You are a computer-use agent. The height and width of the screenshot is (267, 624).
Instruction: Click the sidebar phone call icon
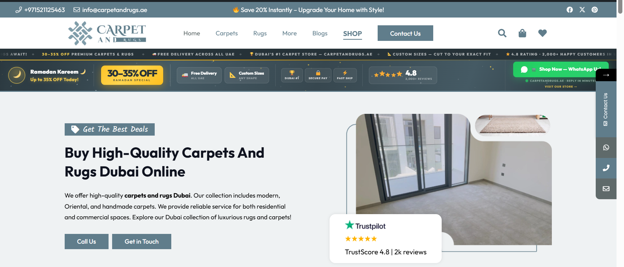pos(606,168)
